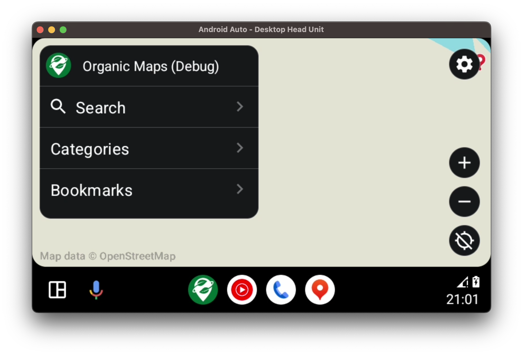Screen dimensions: 523x355
Task: Click the battery status indicator
Action: pyautogui.click(x=476, y=281)
